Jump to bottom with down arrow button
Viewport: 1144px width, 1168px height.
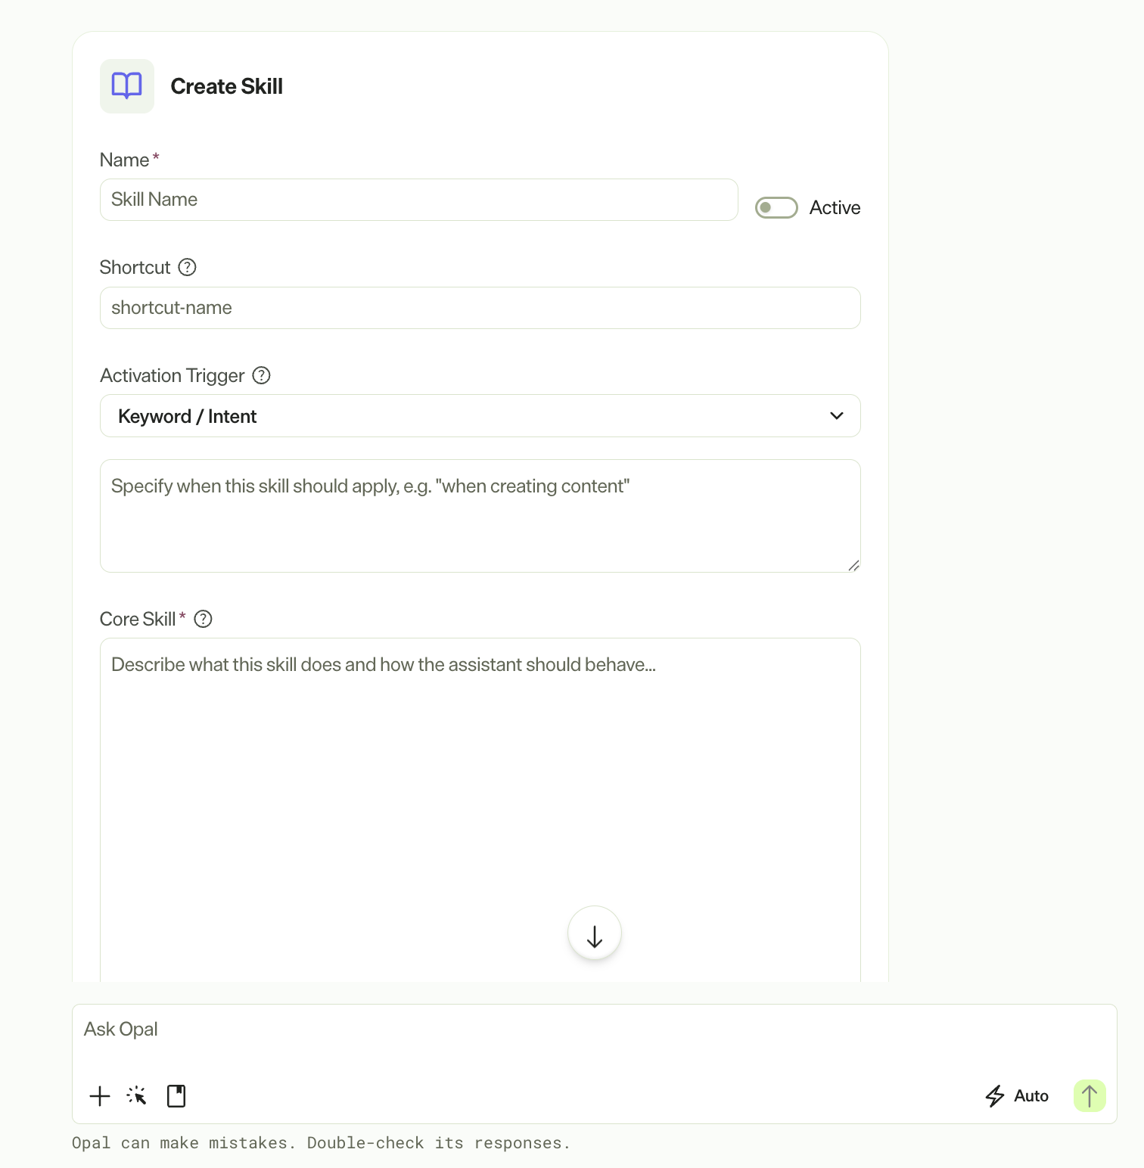tap(595, 933)
